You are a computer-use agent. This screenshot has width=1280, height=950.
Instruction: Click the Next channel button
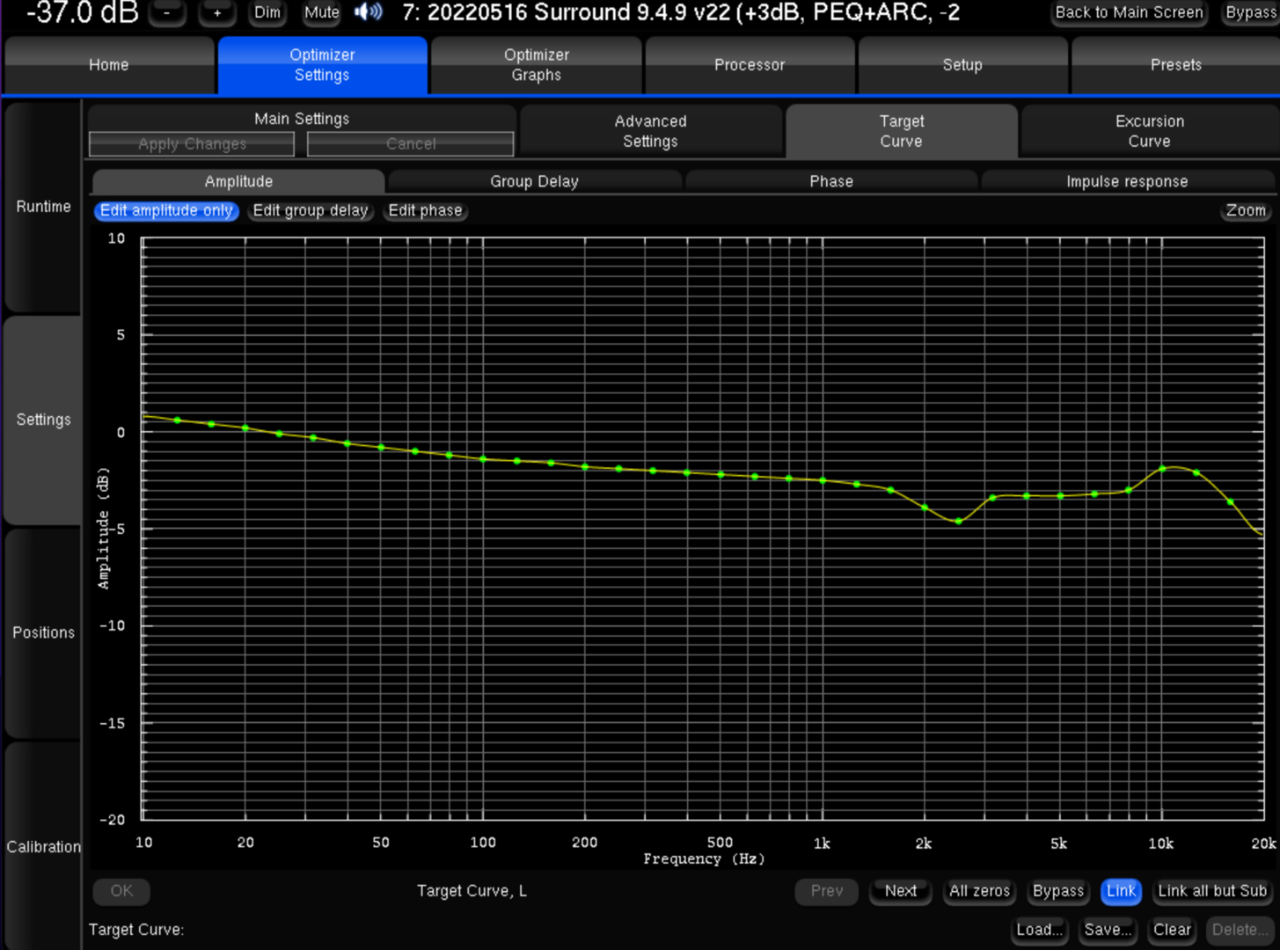point(901,891)
